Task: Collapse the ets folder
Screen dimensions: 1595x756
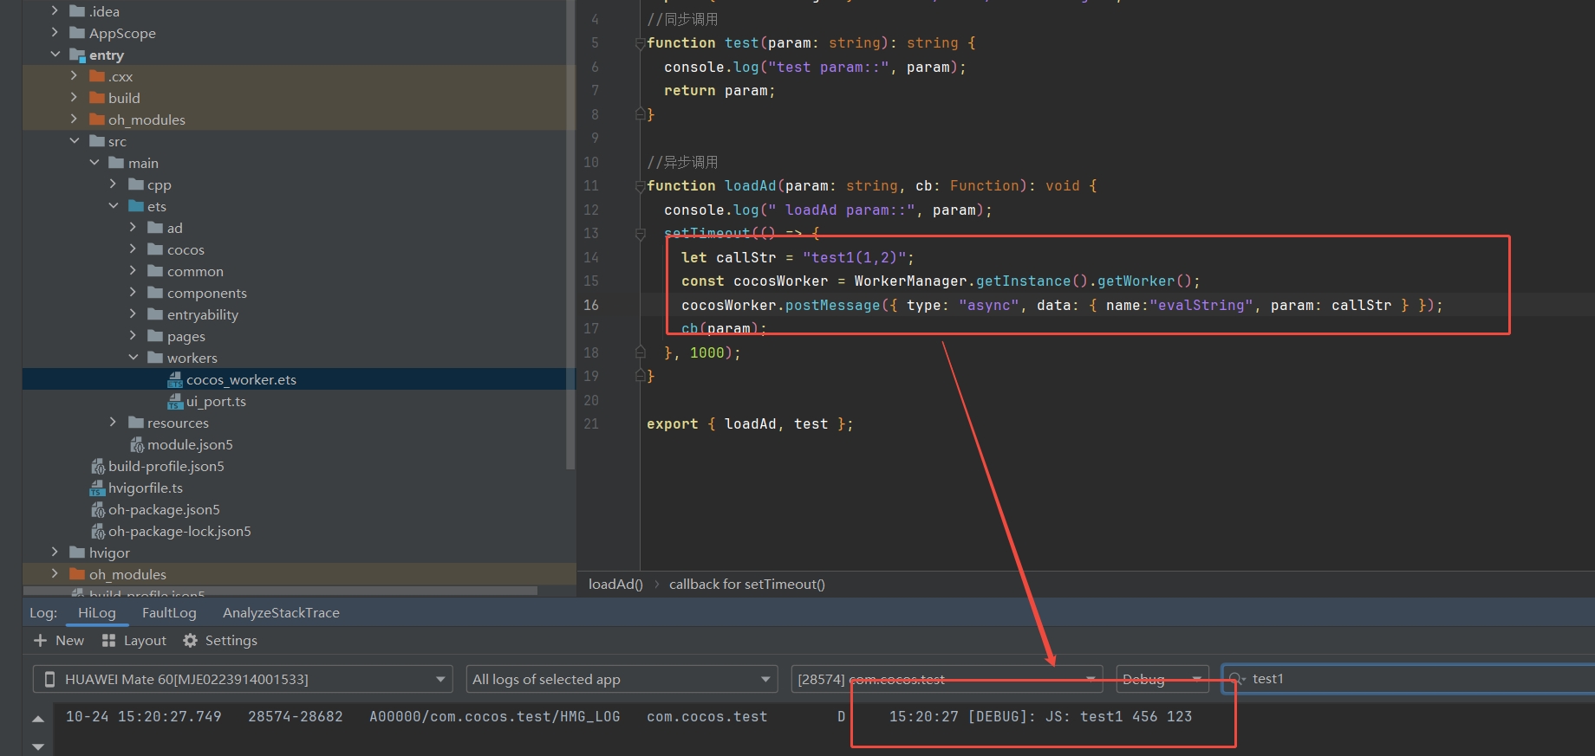Action: coord(114,206)
